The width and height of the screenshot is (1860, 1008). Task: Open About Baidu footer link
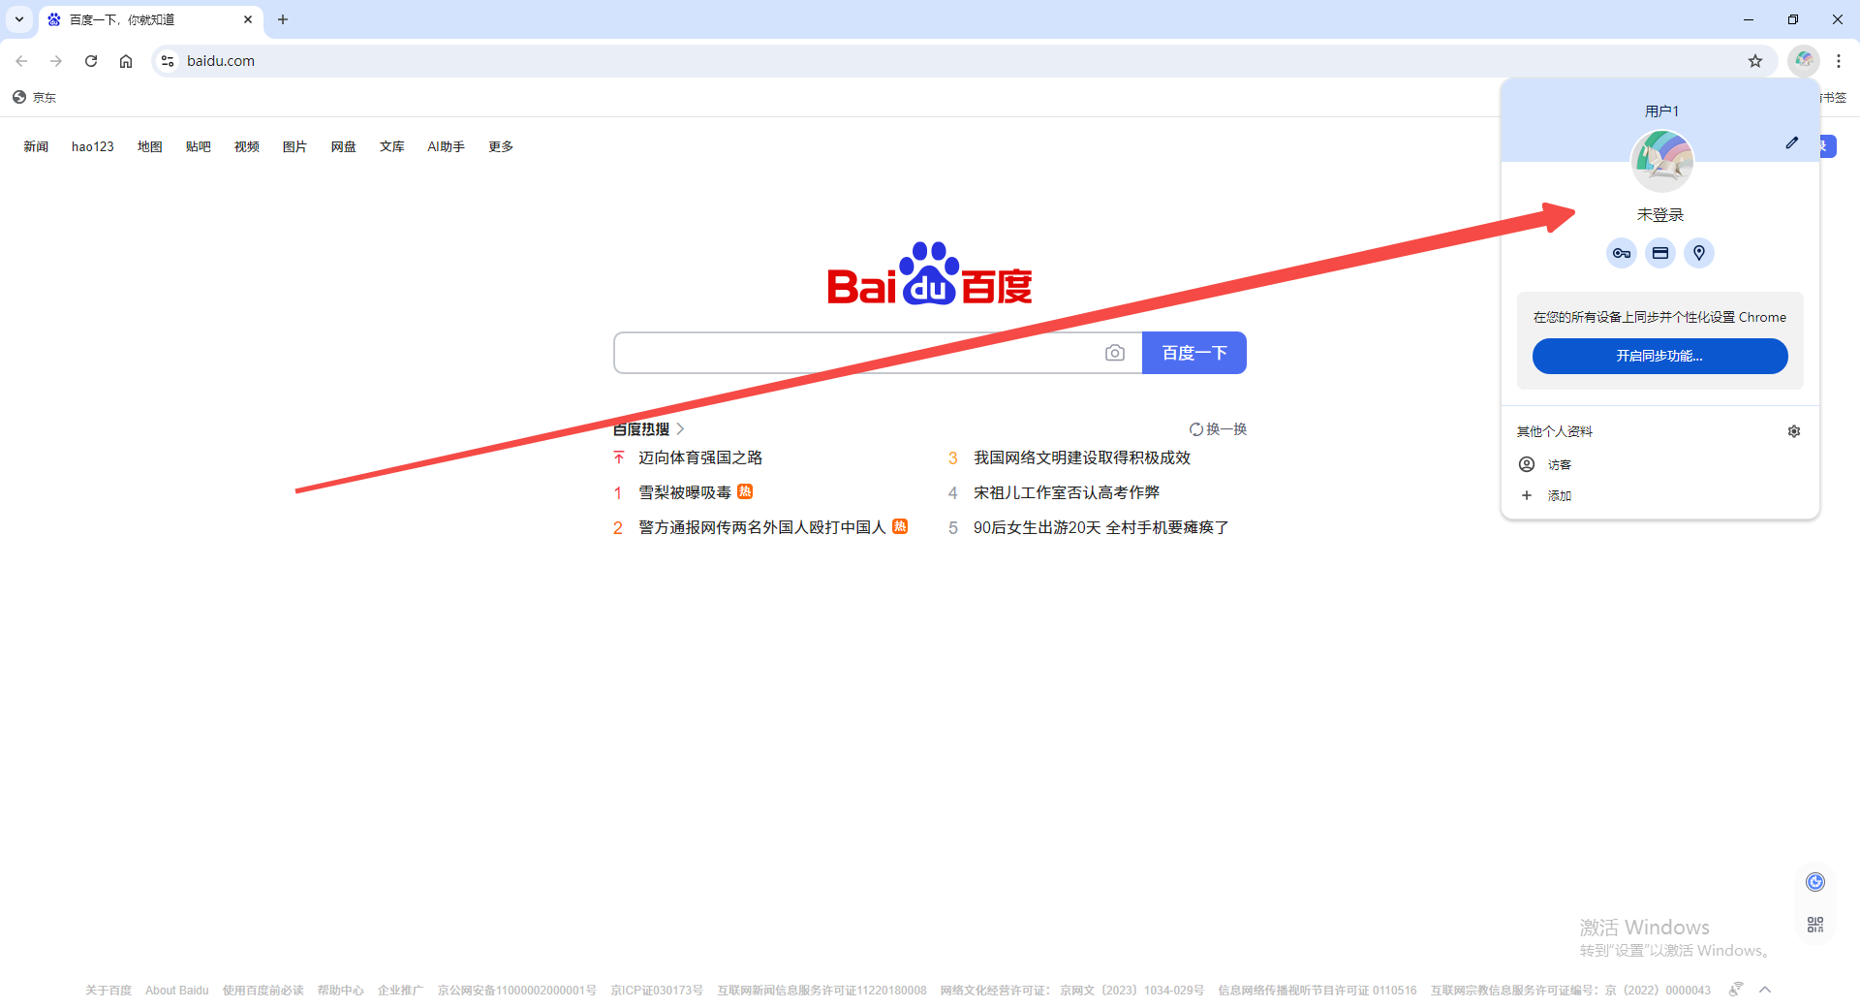(177, 990)
